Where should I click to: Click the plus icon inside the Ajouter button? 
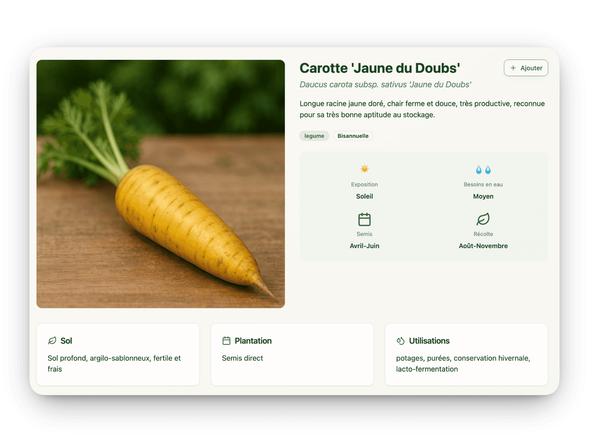point(513,68)
